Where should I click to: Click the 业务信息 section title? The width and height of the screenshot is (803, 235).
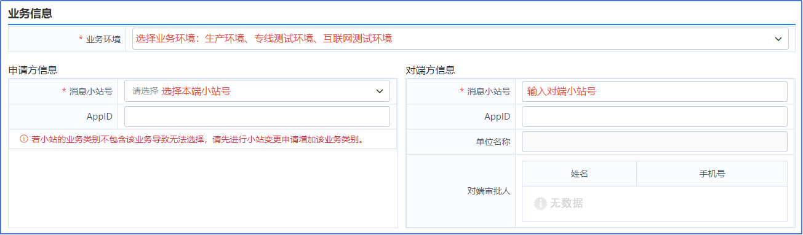pyautogui.click(x=30, y=13)
